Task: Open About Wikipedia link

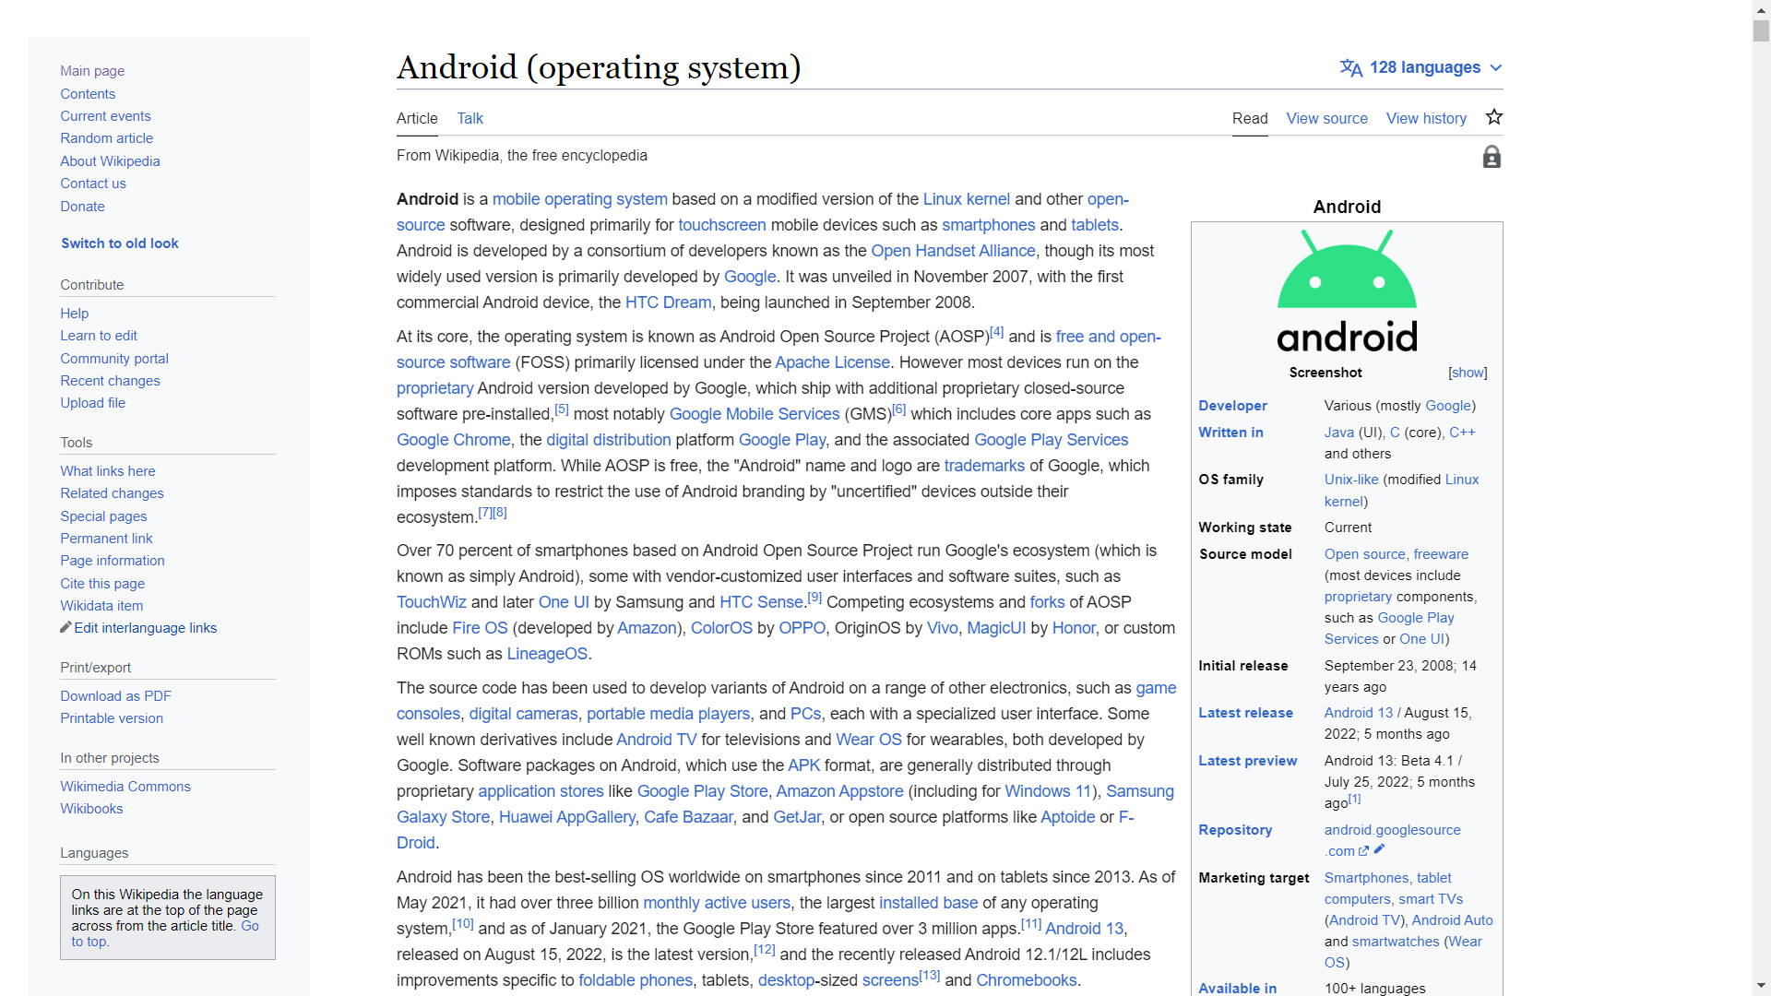Action: 110,161
